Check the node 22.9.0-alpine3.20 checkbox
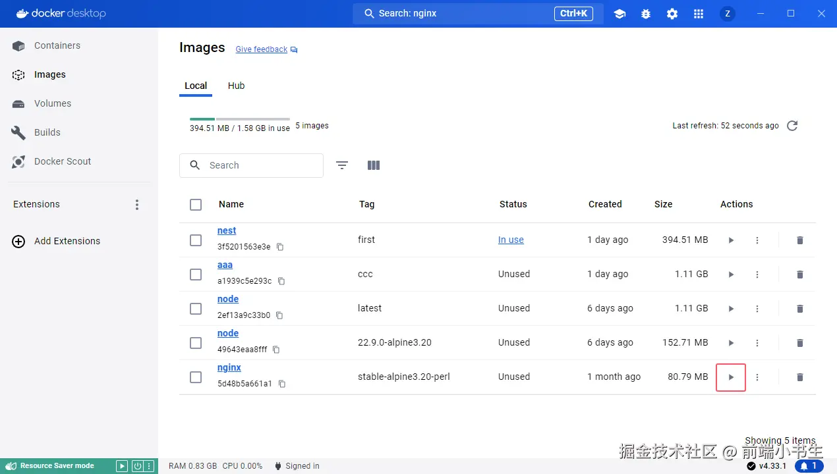This screenshot has width=837, height=474. 196,343
